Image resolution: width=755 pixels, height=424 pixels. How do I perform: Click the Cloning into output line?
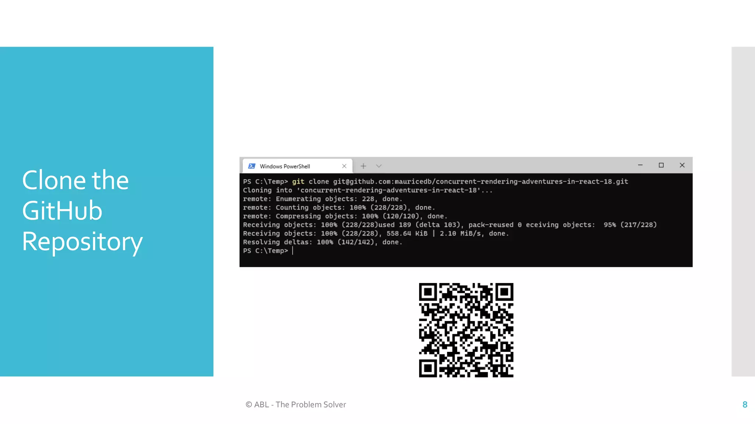click(367, 190)
